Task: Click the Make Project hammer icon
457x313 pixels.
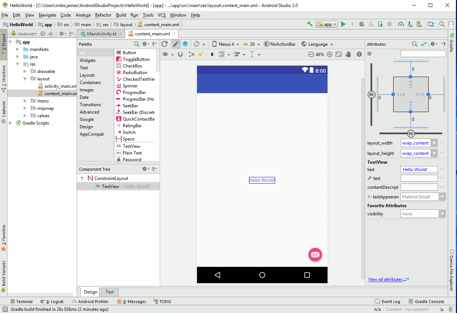Action: pos(310,24)
